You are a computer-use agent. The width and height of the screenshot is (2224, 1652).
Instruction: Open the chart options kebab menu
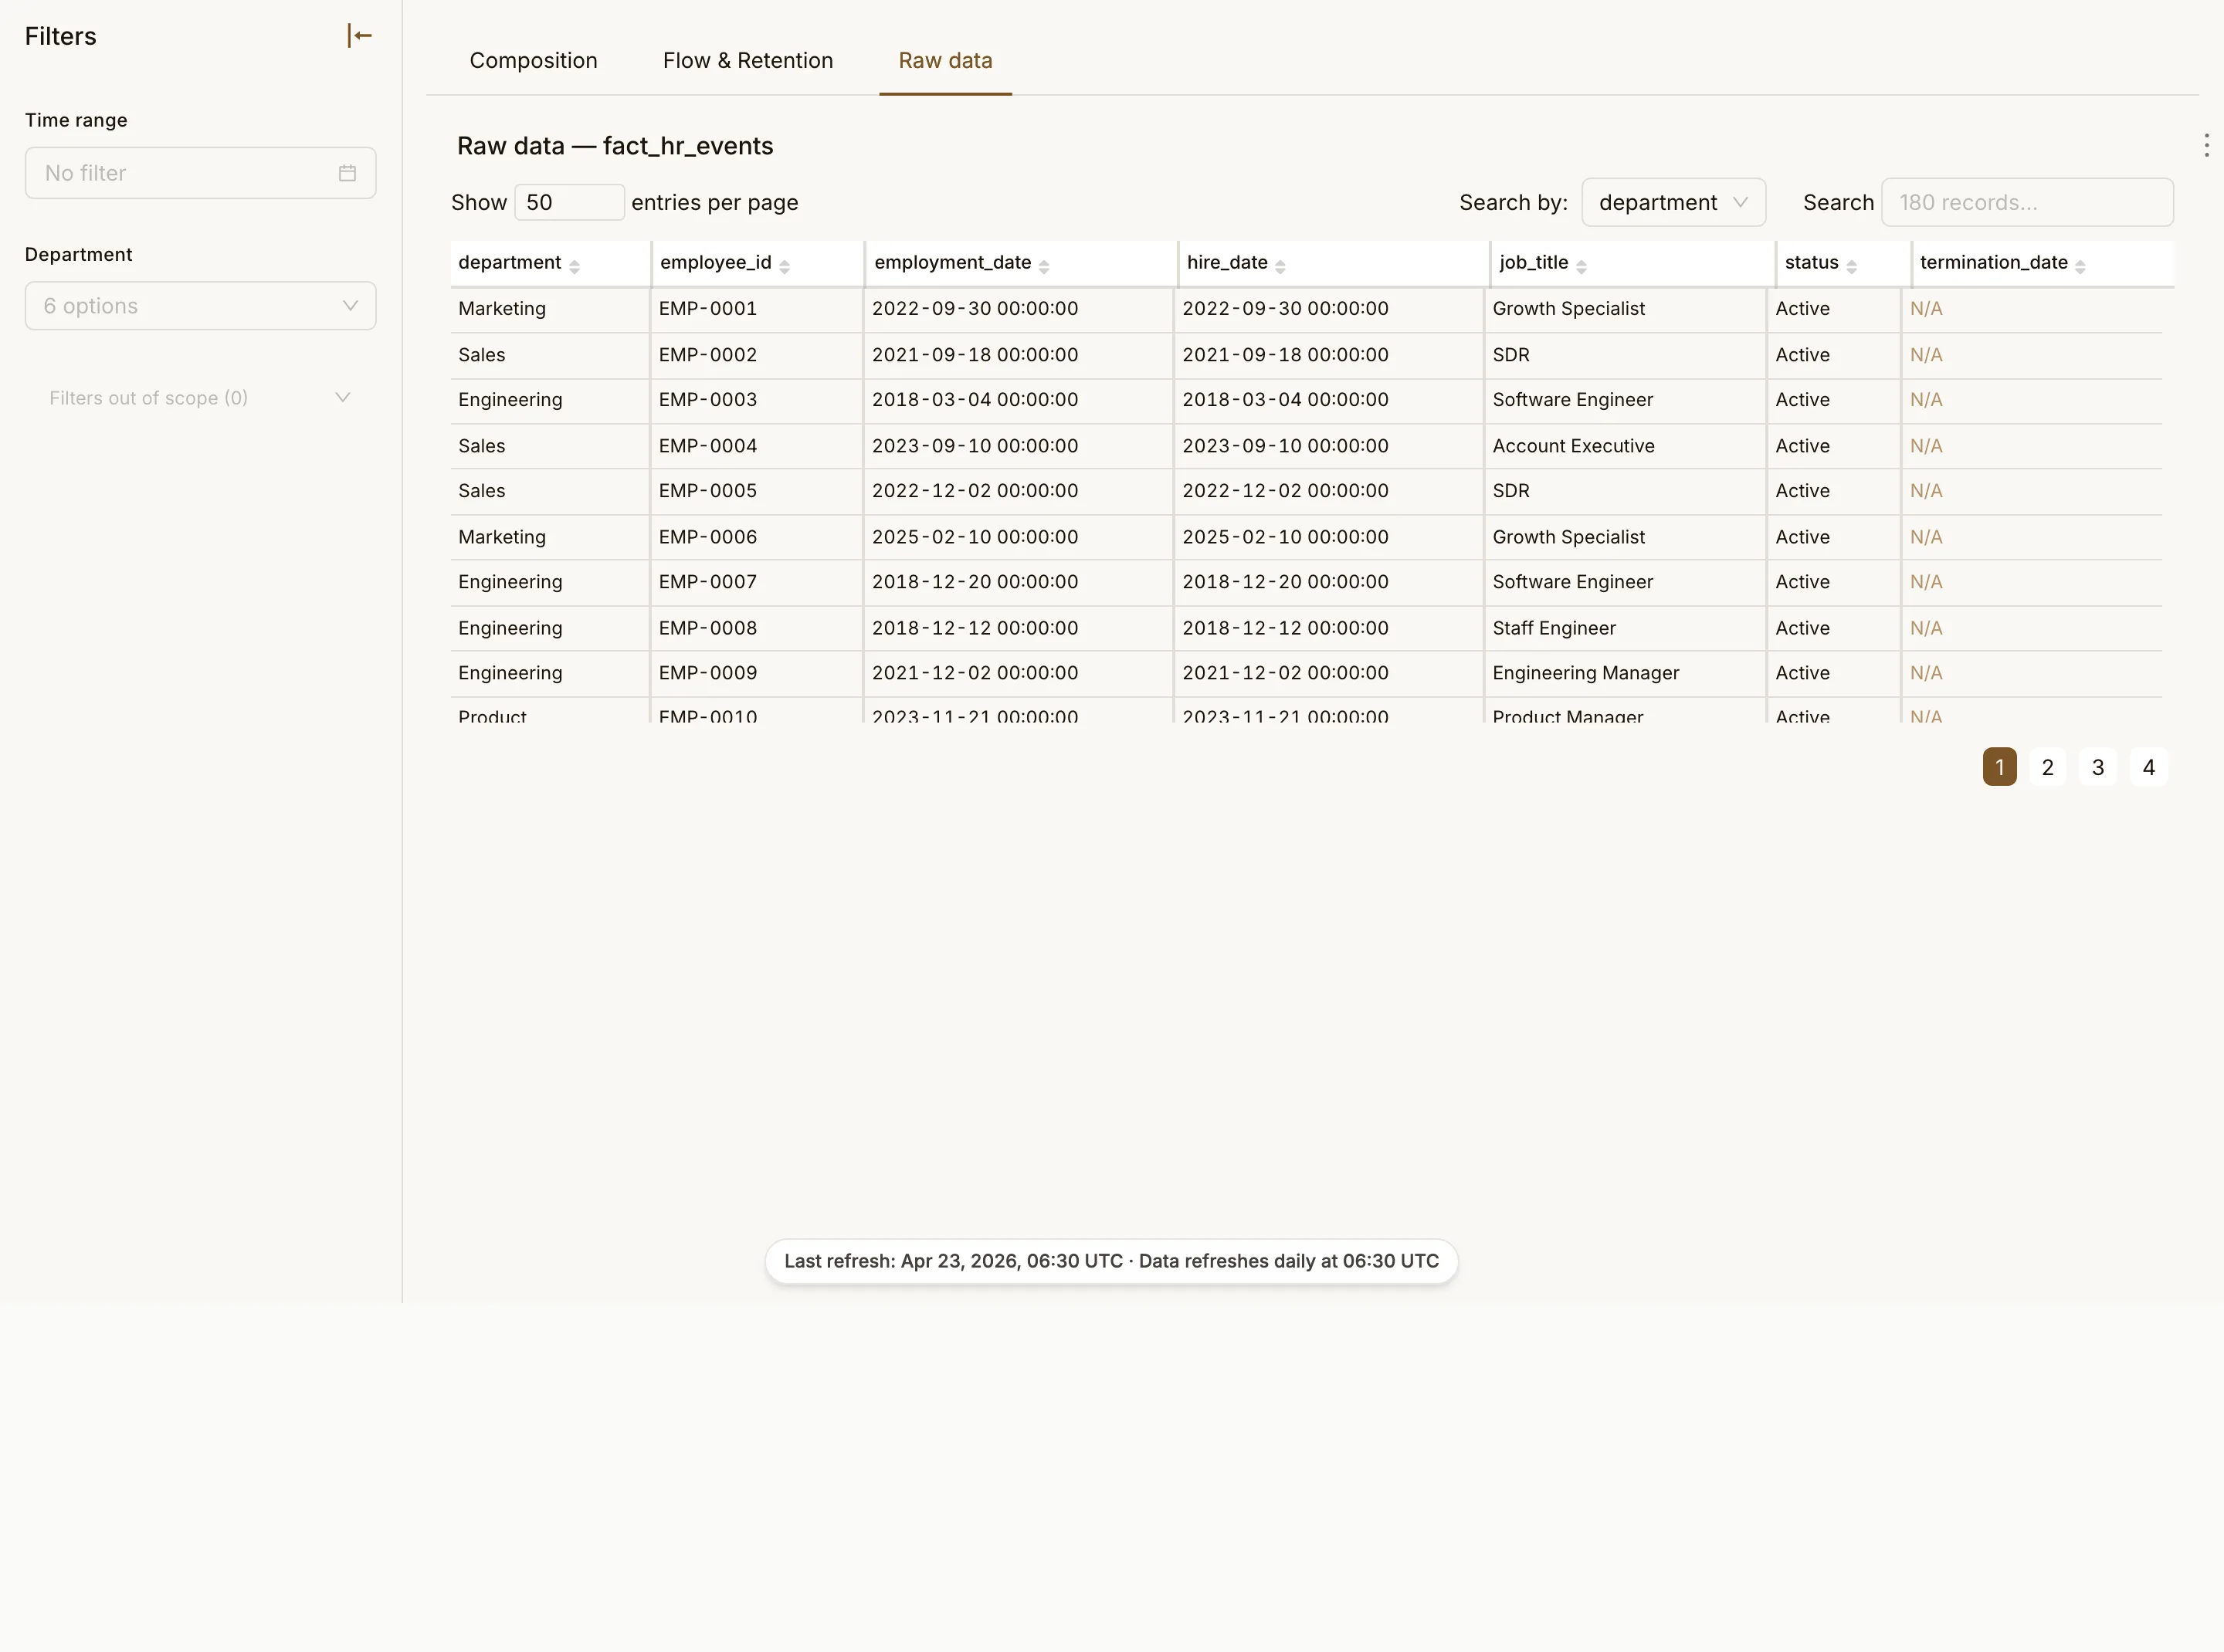(x=2206, y=146)
